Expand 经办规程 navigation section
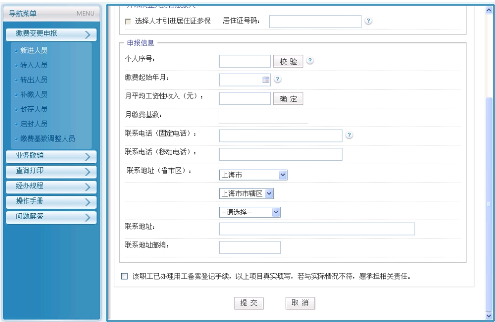Image resolution: width=495 pixels, height=322 pixels. click(51, 186)
